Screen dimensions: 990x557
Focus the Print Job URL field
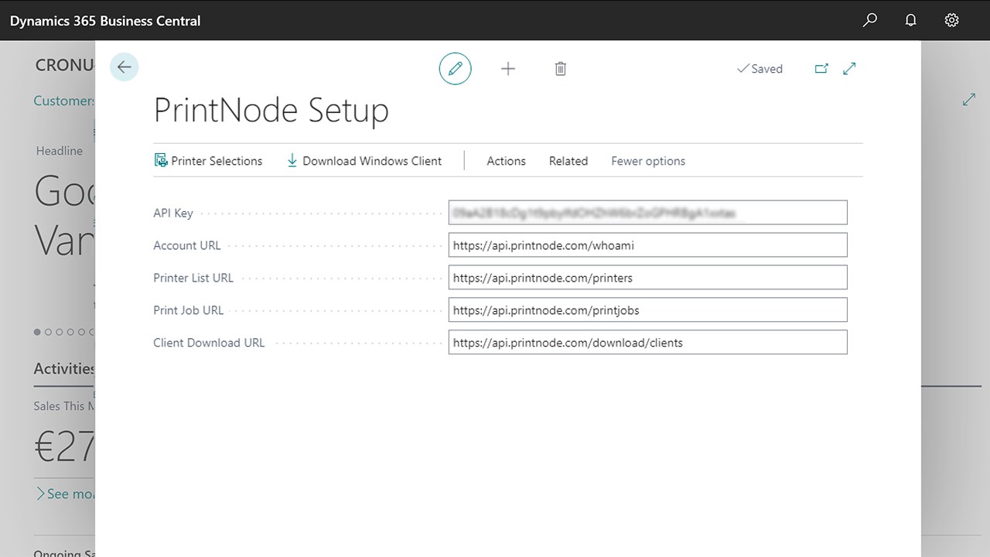coord(647,310)
